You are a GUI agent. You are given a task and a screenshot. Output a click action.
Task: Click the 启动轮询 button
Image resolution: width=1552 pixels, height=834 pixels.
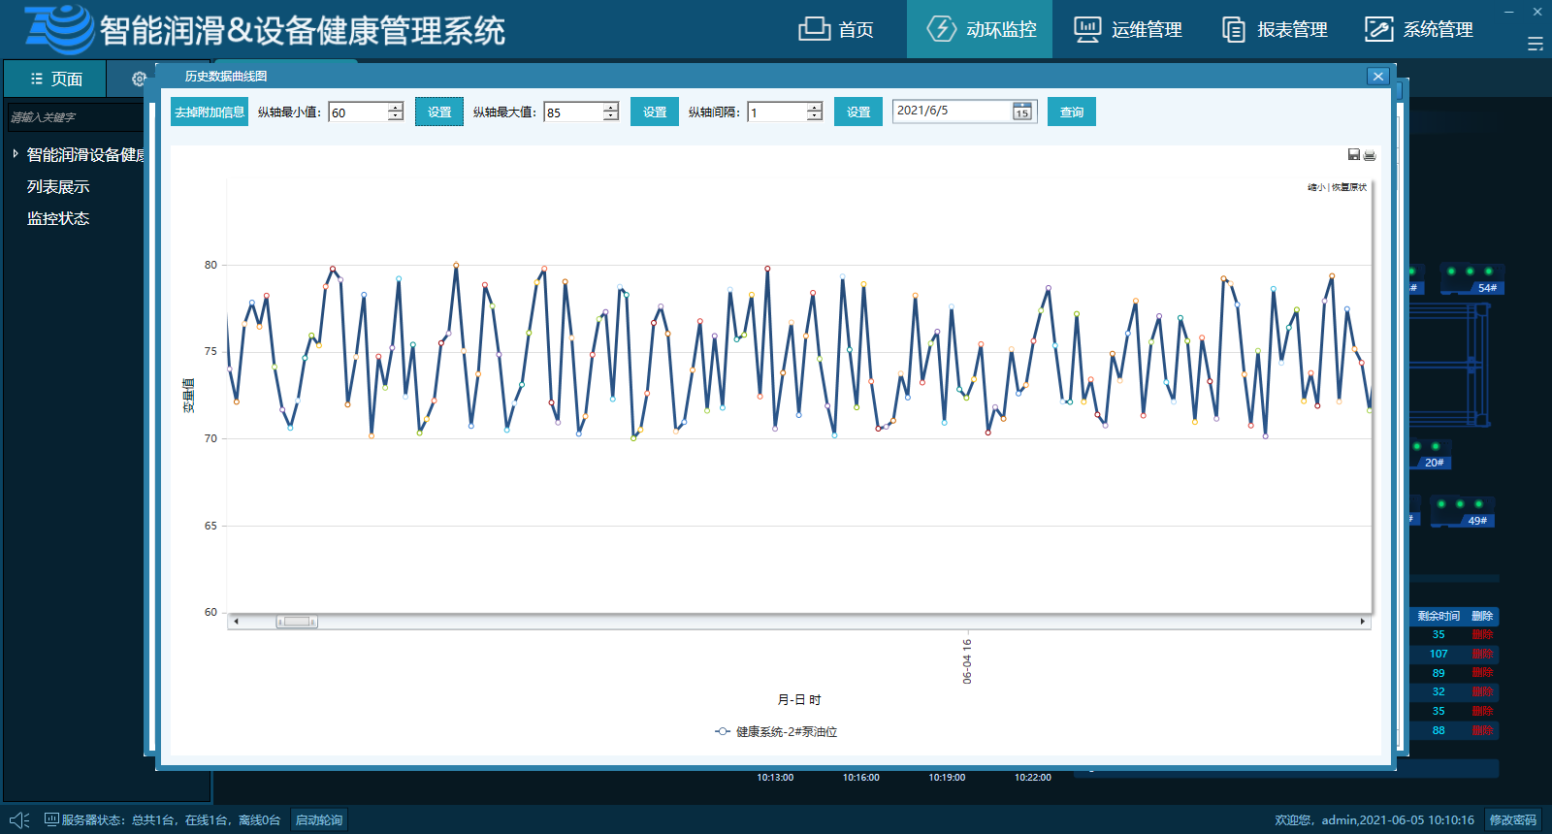[x=318, y=820]
